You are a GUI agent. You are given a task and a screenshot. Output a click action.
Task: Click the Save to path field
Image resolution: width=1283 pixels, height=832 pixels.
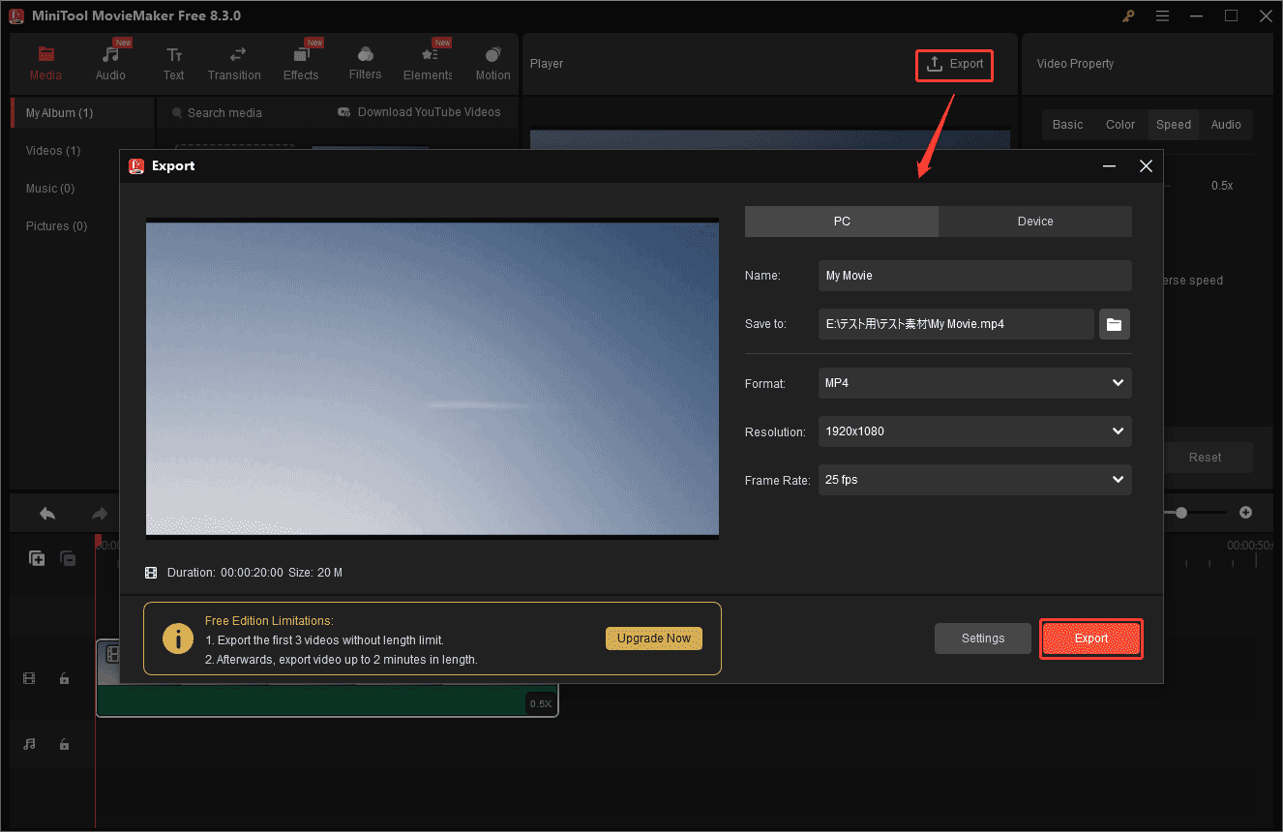click(956, 324)
